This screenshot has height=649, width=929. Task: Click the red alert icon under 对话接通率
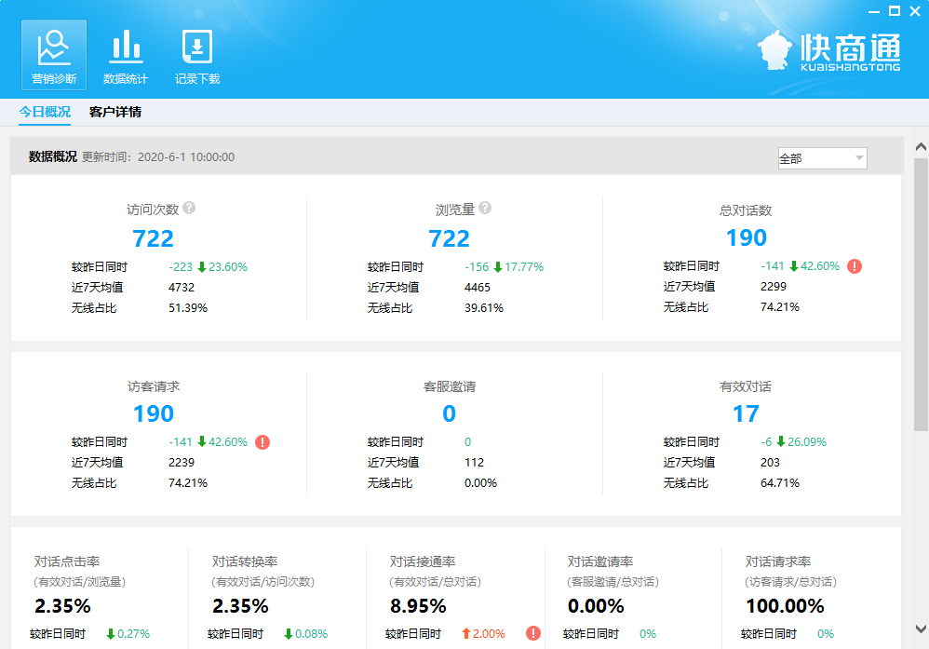pos(532,633)
